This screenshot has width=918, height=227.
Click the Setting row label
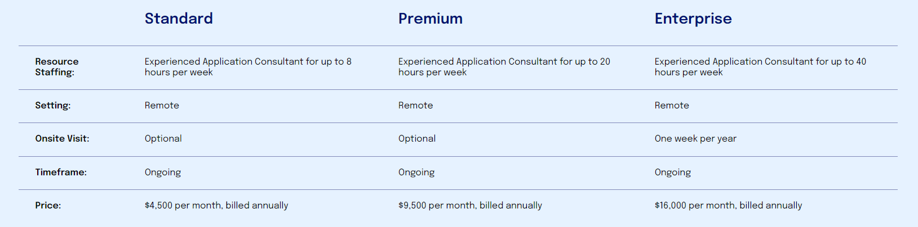(52, 106)
